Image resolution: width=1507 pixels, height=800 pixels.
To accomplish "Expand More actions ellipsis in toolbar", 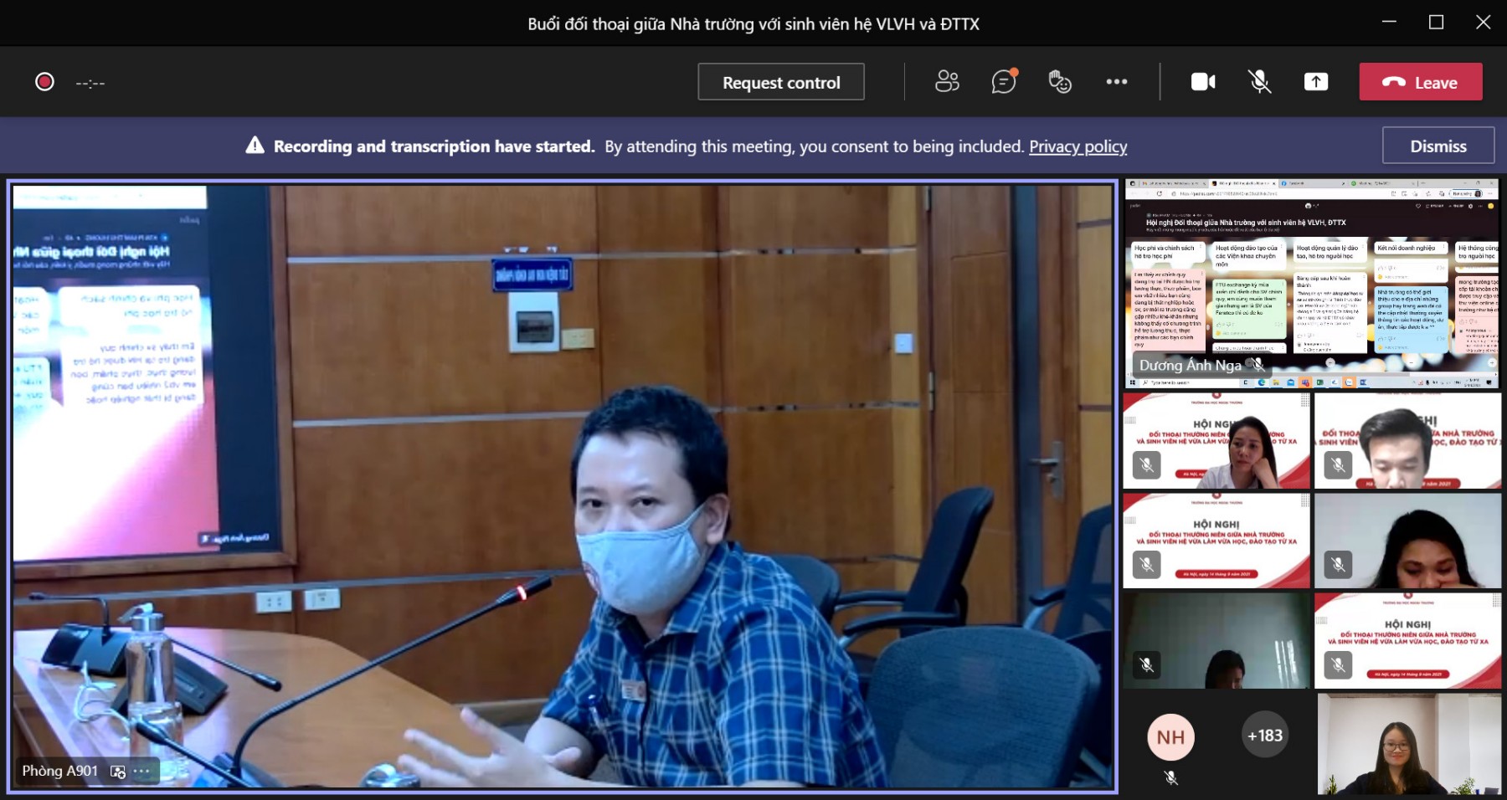I will (x=1116, y=81).
